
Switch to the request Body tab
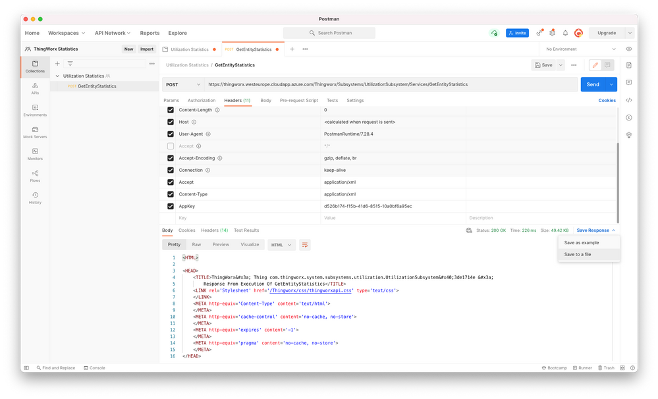coord(265,100)
